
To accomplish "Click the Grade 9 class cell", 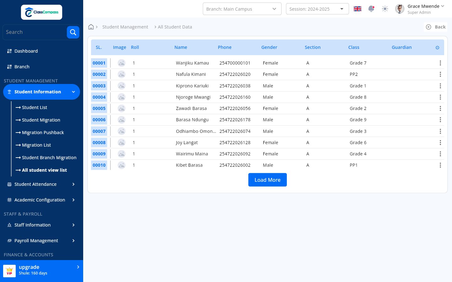I will pos(358,120).
